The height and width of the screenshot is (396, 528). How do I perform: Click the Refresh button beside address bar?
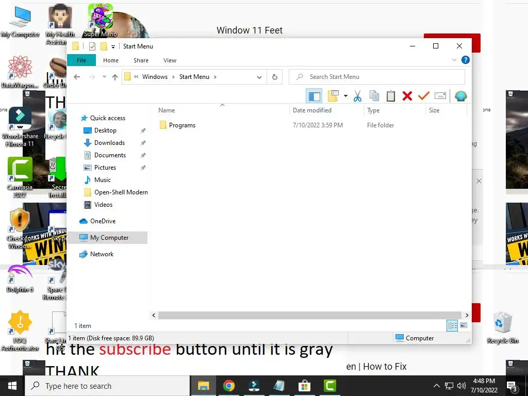pyautogui.click(x=275, y=77)
